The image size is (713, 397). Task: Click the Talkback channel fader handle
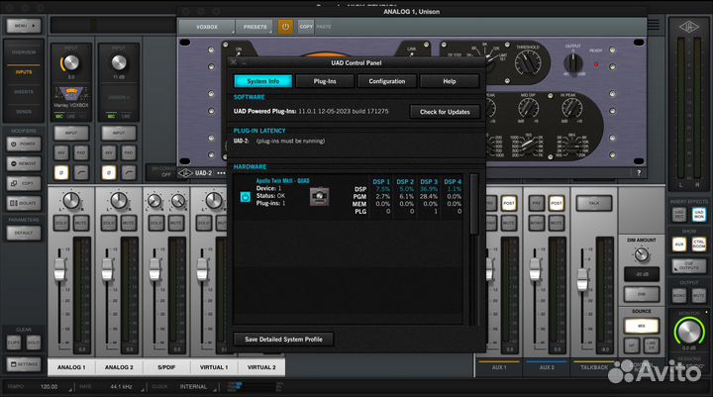coord(582,279)
